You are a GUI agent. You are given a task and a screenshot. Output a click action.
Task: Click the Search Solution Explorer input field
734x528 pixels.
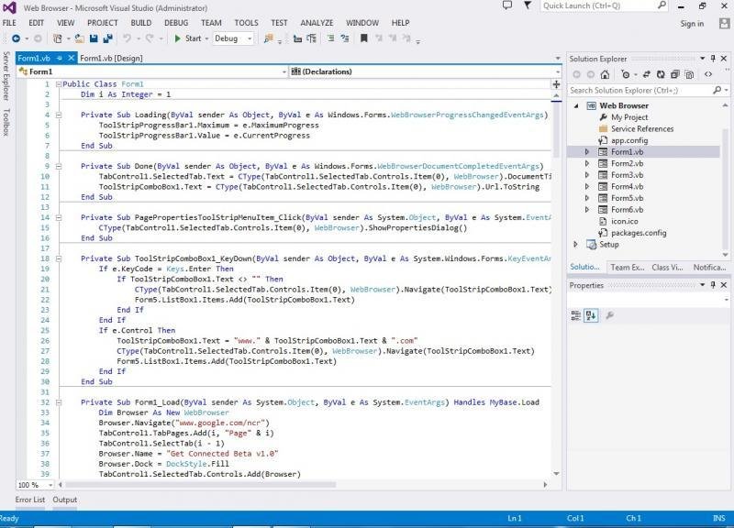pyautogui.click(x=642, y=90)
